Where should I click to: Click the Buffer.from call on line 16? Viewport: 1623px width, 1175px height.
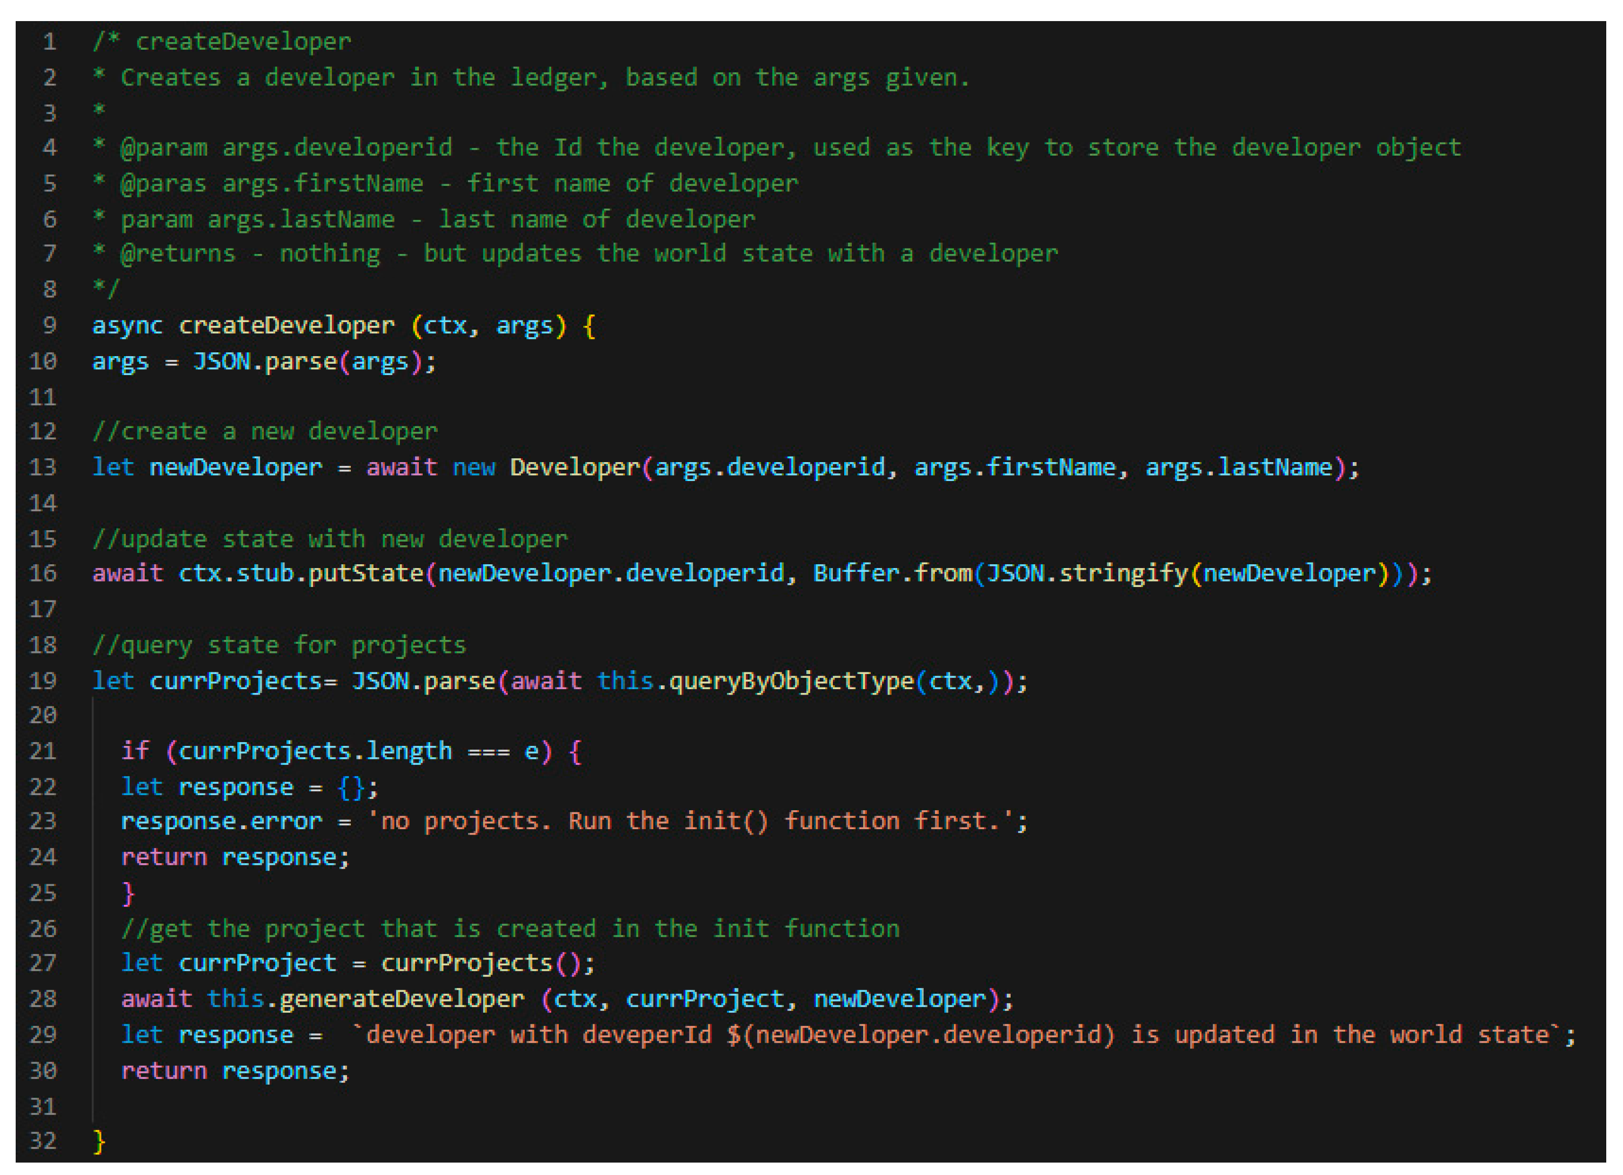(892, 573)
